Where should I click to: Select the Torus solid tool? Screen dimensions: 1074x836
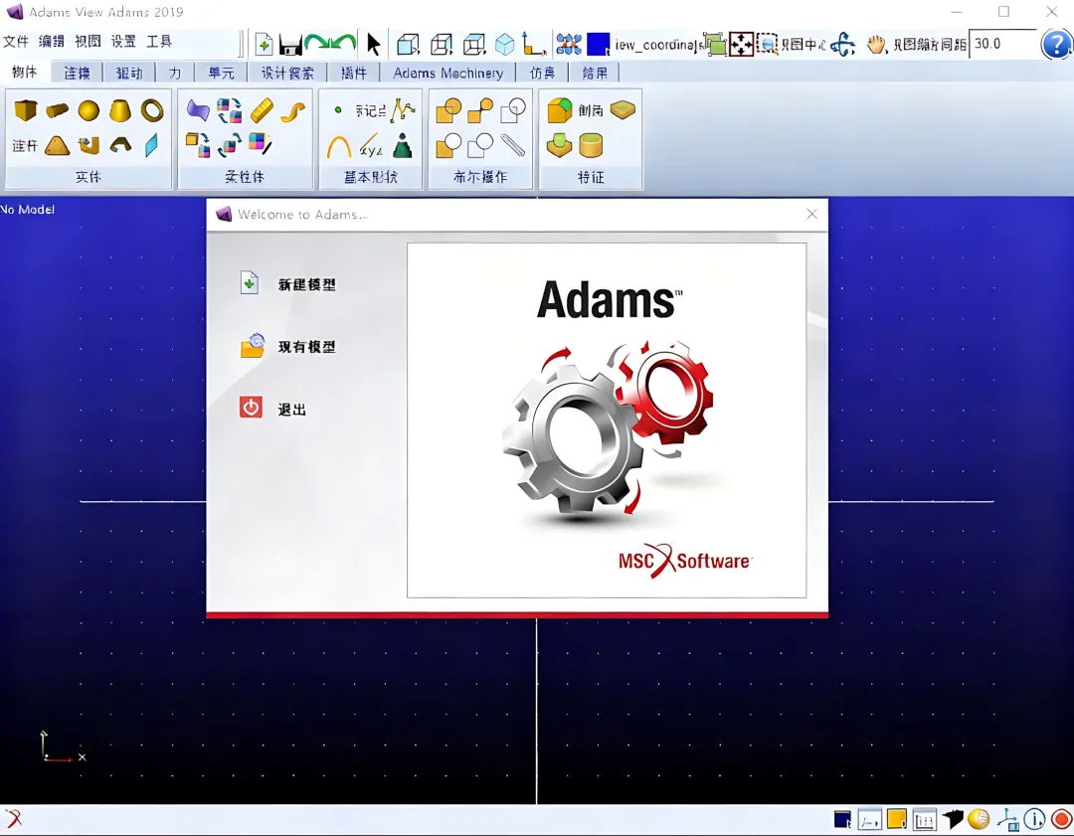(x=152, y=109)
